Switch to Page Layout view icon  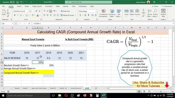coord(144,91)
